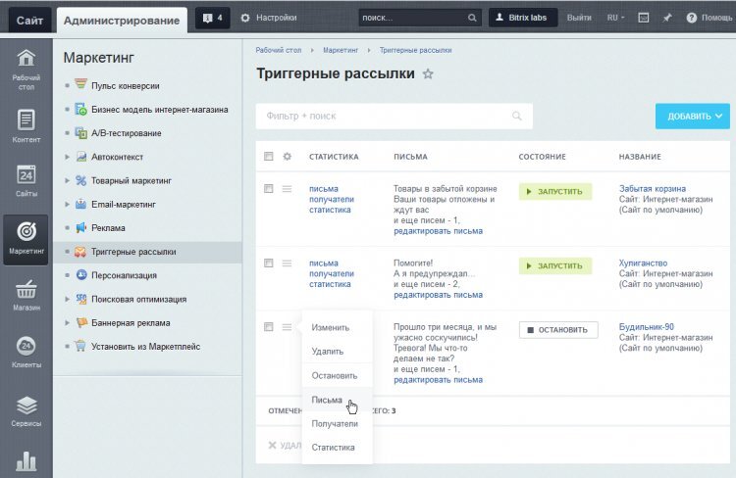Choose Получатели in the context menu
736x478 pixels.
click(337, 424)
